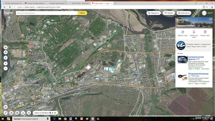
Task: Click the places search input field
Action: (x=47, y=13)
